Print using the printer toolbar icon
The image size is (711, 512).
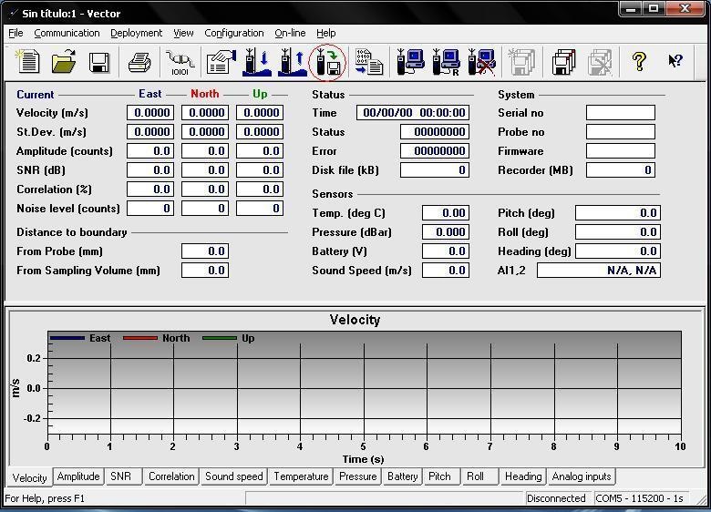(139, 62)
